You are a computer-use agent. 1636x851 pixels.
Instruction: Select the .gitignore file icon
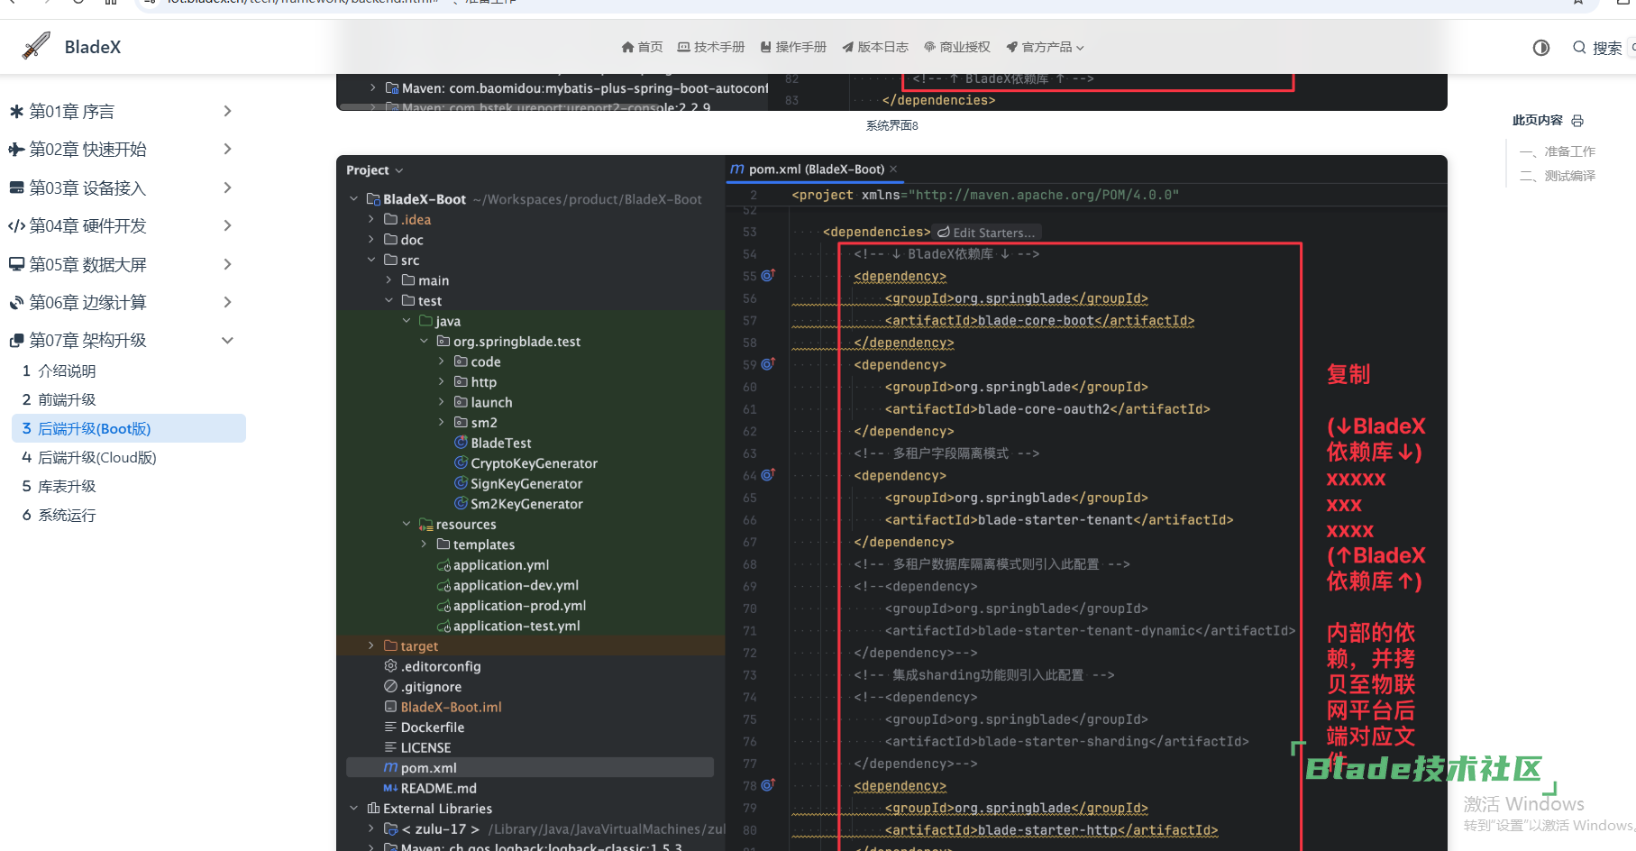(x=390, y=687)
